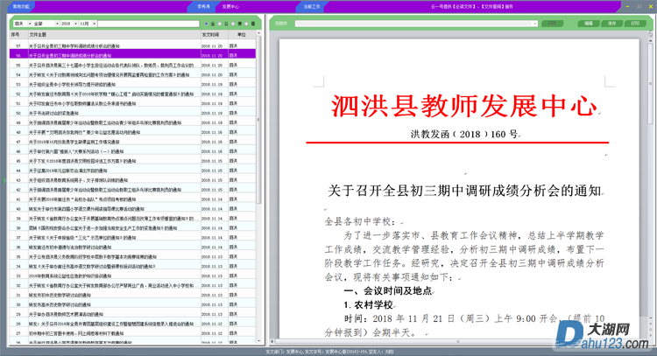Select file row number 57
Viewport: 657px width, 356px height.
(x=132, y=45)
